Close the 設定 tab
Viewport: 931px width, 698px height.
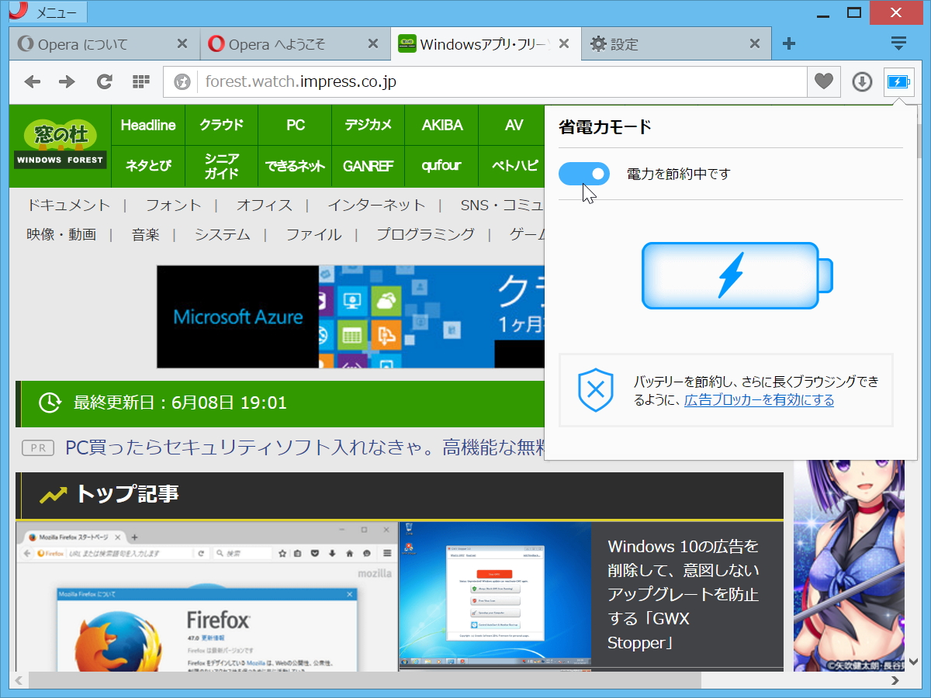(x=755, y=43)
